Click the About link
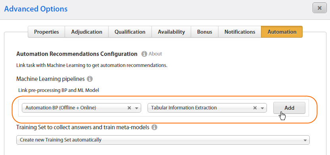Viewport: 330px width, 155px height. [x=155, y=54]
